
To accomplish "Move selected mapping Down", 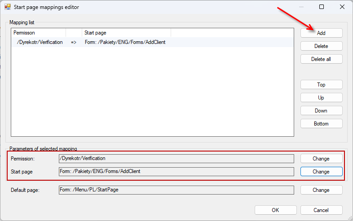I will point(321,111).
